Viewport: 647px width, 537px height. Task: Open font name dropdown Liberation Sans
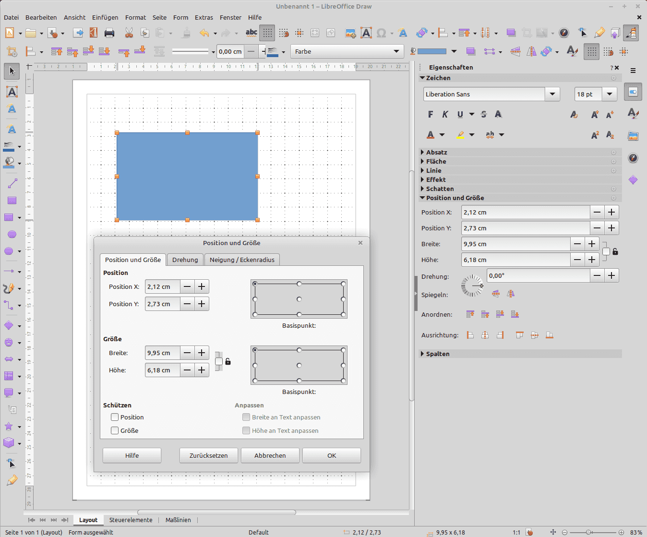pyautogui.click(x=552, y=94)
